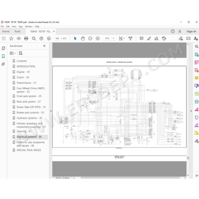Go to next page arrow
This screenshot has width=199, height=199.
49,38
